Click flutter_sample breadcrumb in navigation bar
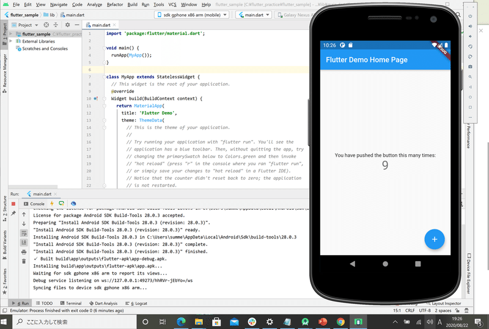The height and width of the screenshot is (329, 489). pyautogui.click(x=21, y=15)
